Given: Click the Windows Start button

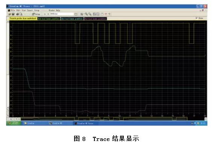Looking at the screenshot, I should pos(14,123).
